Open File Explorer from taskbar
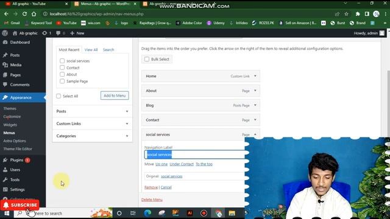 click(232, 213)
